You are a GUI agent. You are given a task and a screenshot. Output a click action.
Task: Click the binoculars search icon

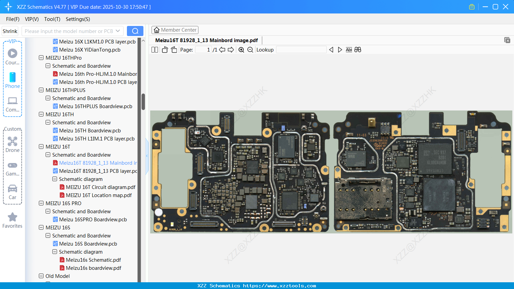358,50
